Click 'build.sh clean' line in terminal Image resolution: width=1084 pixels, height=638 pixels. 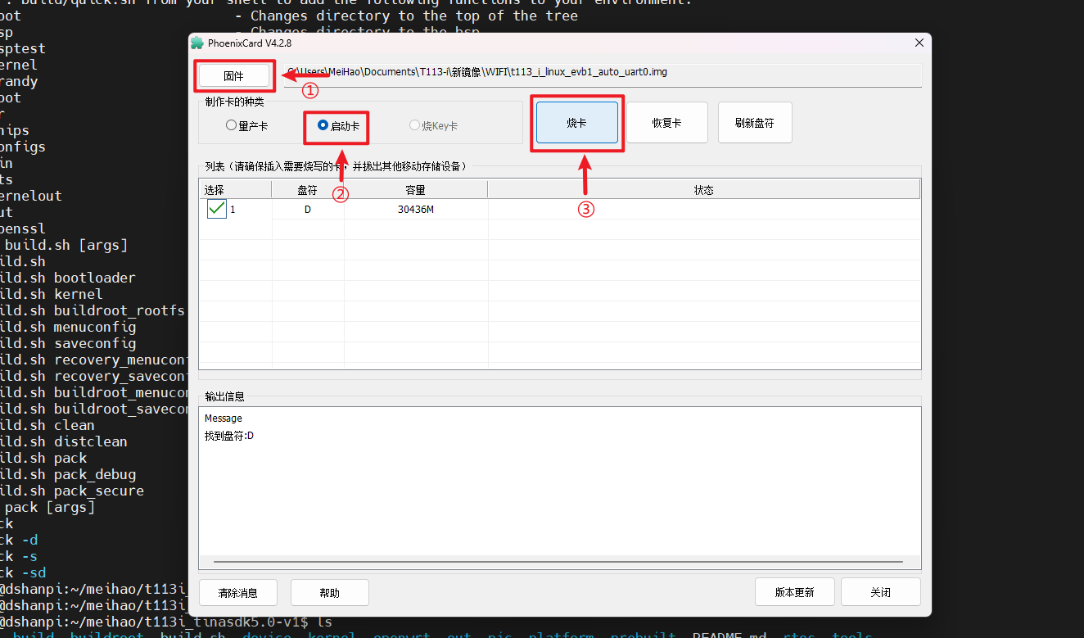click(47, 425)
